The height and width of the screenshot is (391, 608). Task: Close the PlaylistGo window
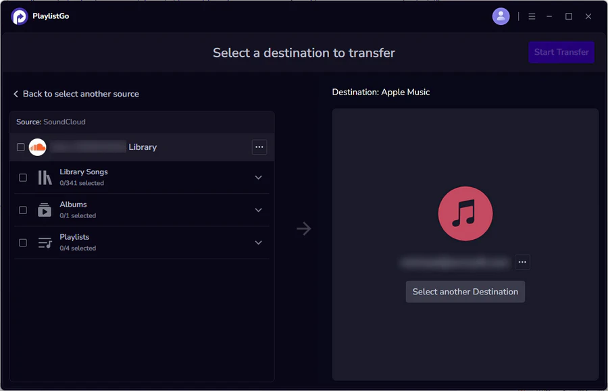point(588,16)
